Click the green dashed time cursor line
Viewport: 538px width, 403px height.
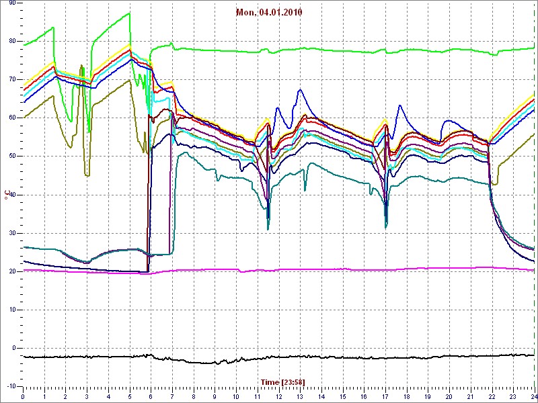tap(534, 194)
